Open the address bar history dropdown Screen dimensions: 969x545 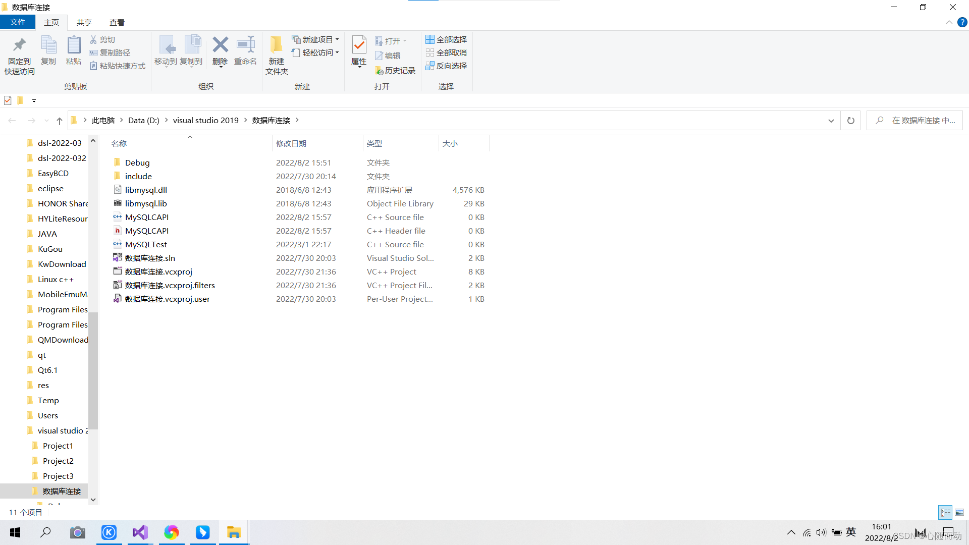click(831, 121)
